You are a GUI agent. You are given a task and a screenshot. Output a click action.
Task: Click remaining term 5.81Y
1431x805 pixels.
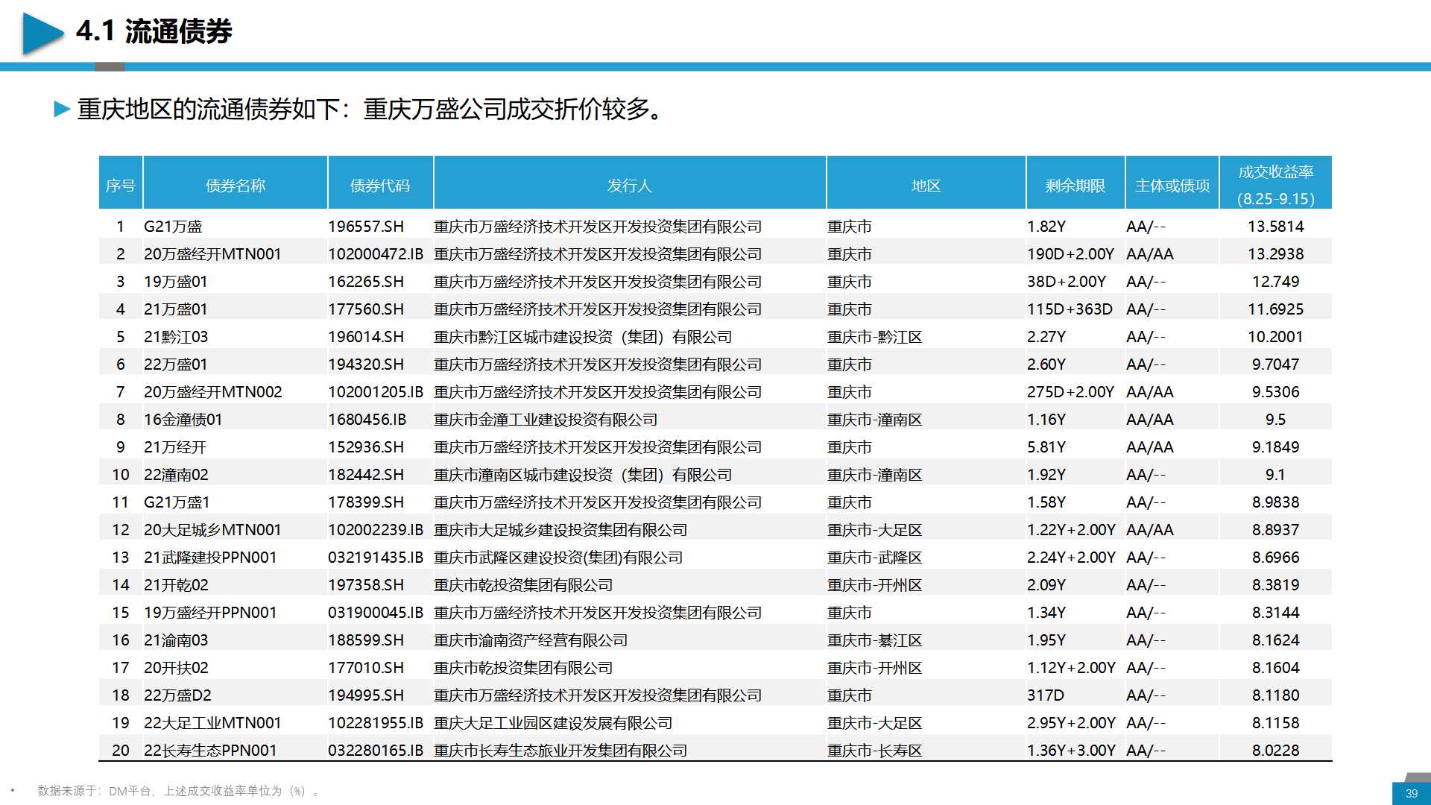click(1046, 447)
